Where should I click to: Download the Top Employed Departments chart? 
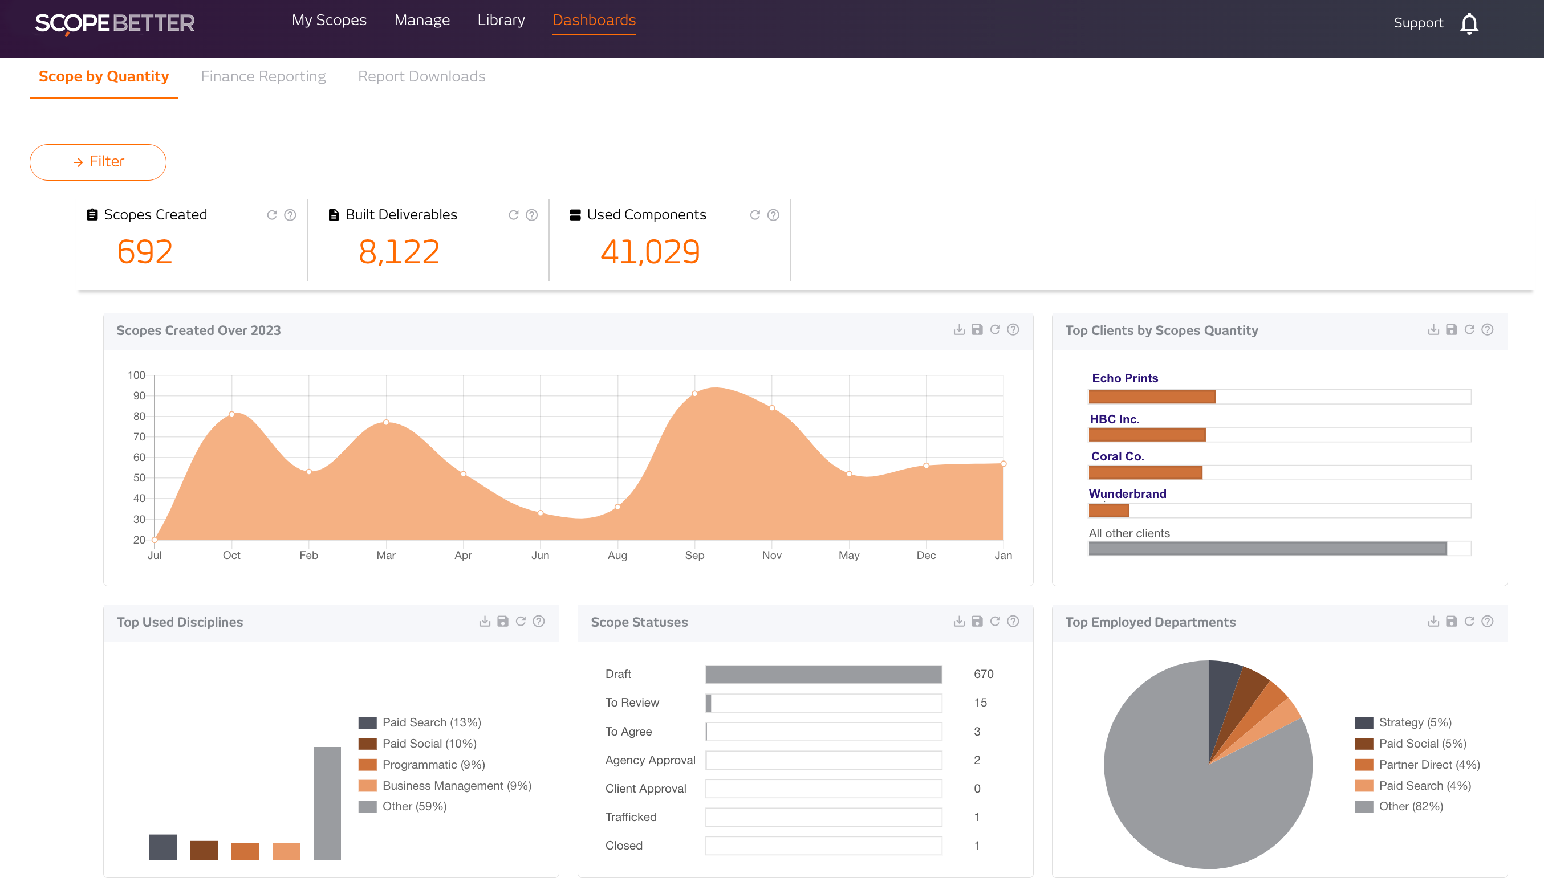tap(1433, 621)
